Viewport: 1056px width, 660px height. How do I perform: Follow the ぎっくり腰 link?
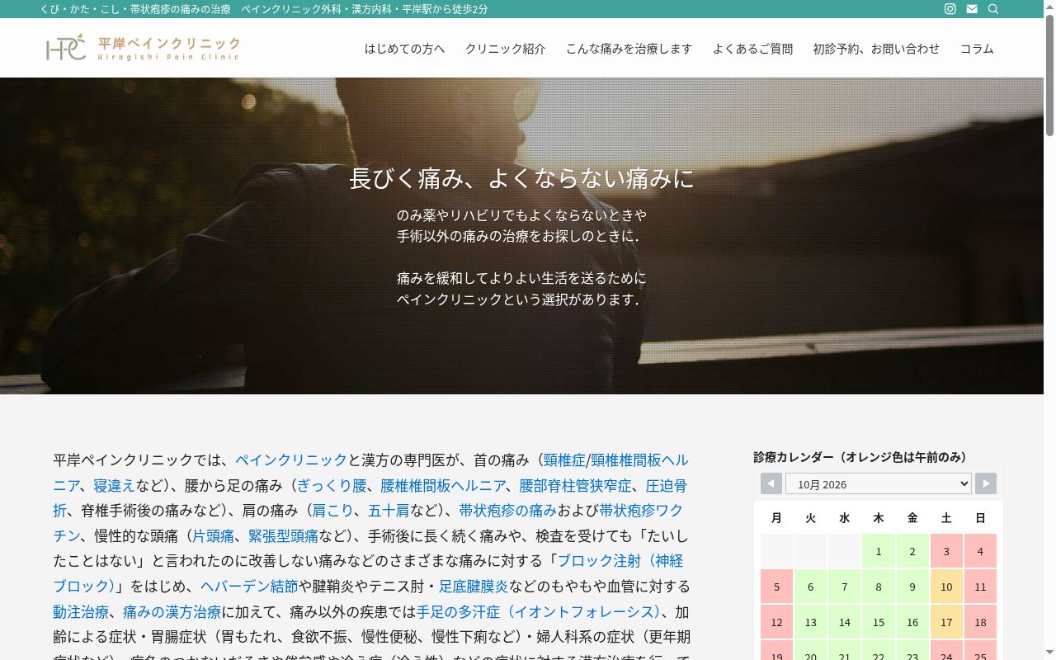point(332,485)
